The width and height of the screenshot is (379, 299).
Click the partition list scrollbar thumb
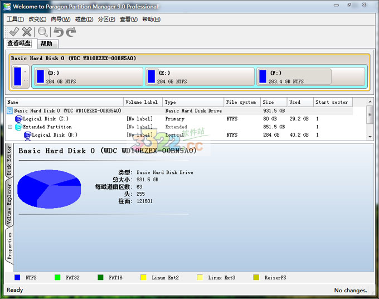click(x=370, y=114)
